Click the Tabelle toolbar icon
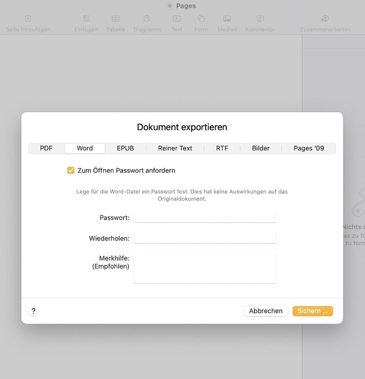Viewport: 365px width, 379px height. pyautogui.click(x=116, y=19)
